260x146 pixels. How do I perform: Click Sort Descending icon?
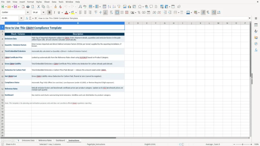114,7
